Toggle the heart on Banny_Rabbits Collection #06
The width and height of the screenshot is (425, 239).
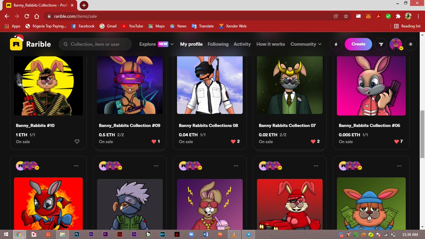pyautogui.click(x=396, y=142)
